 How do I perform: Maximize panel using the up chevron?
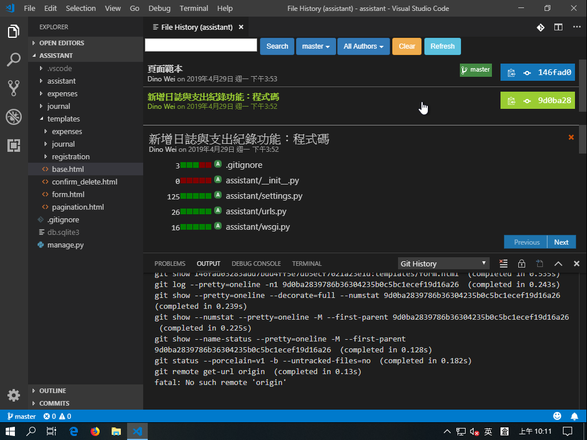tap(559, 264)
